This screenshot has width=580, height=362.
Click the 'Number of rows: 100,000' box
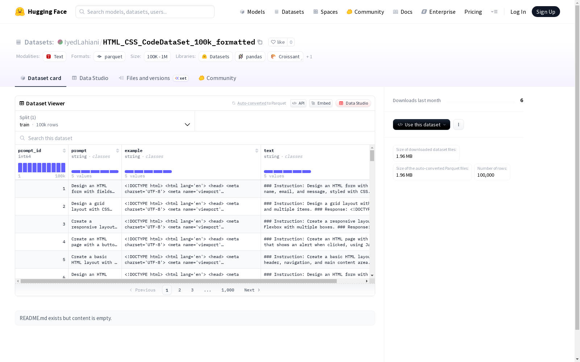click(x=492, y=172)
